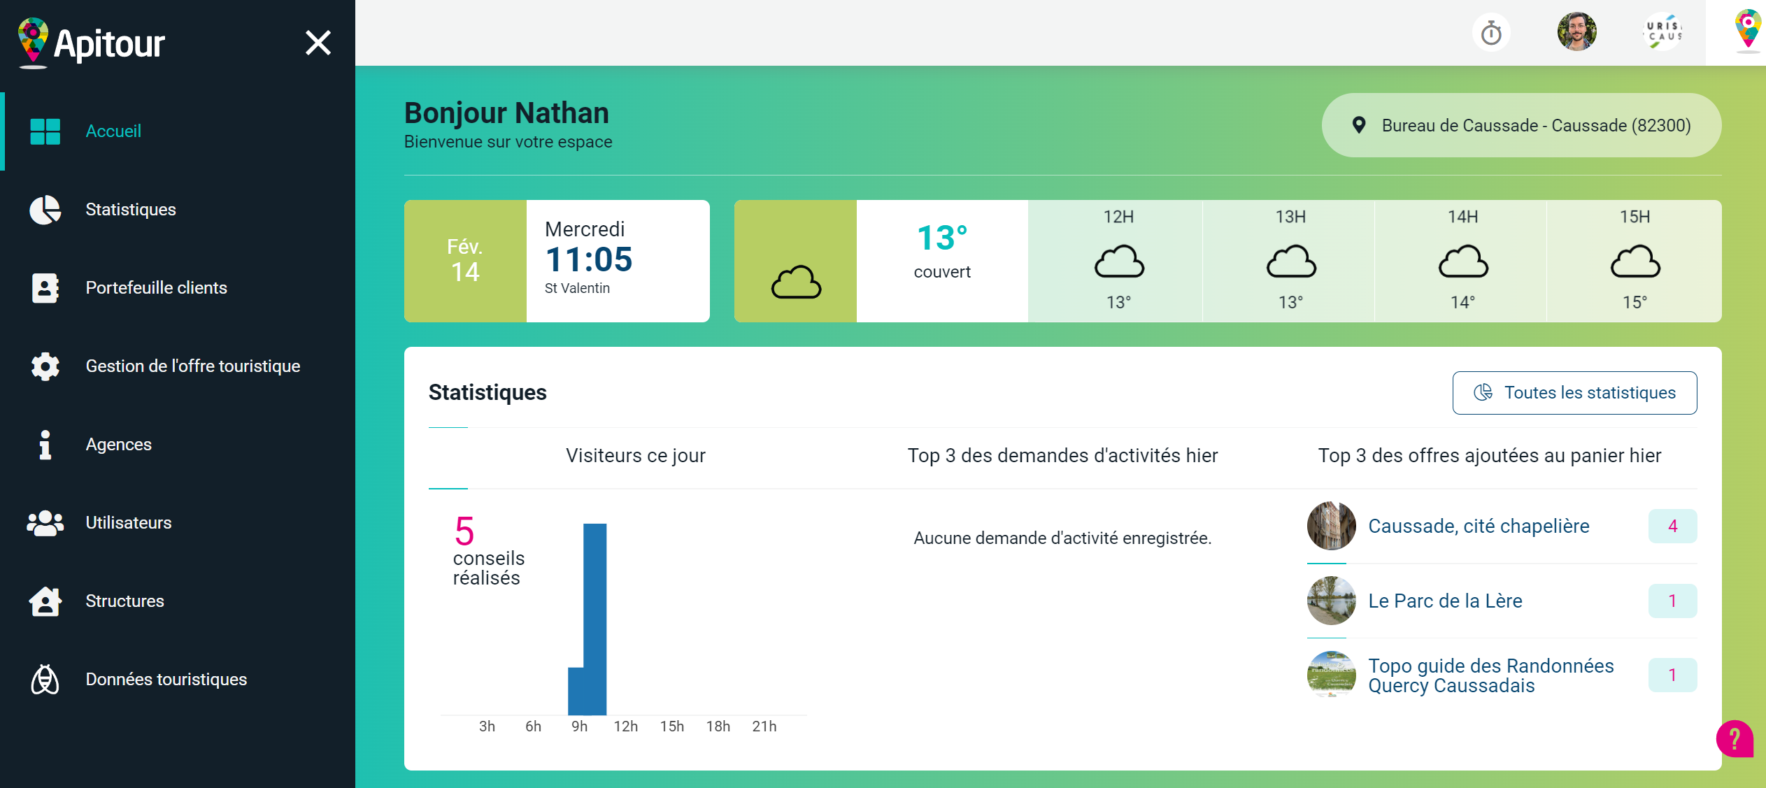Image resolution: width=1766 pixels, height=788 pixels.
Task: Click the stopwatch timer icon in header
Action: 1490,33
